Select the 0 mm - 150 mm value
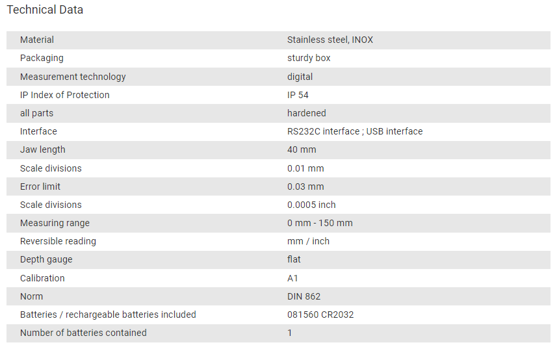This screenshot has height=347, width=557. tap(320, 223)
